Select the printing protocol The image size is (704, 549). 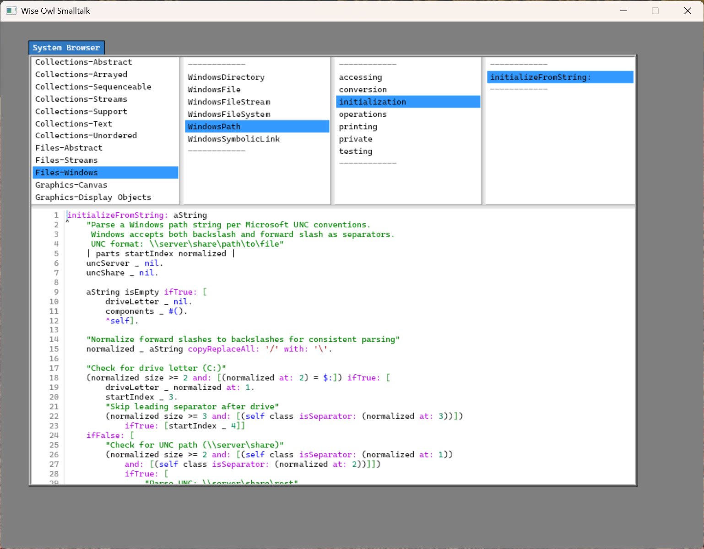(358, 126)
